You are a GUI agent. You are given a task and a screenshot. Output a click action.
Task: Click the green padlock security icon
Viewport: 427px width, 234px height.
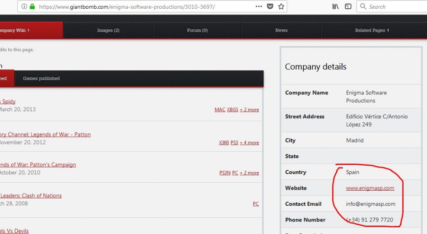pos(32,7)
